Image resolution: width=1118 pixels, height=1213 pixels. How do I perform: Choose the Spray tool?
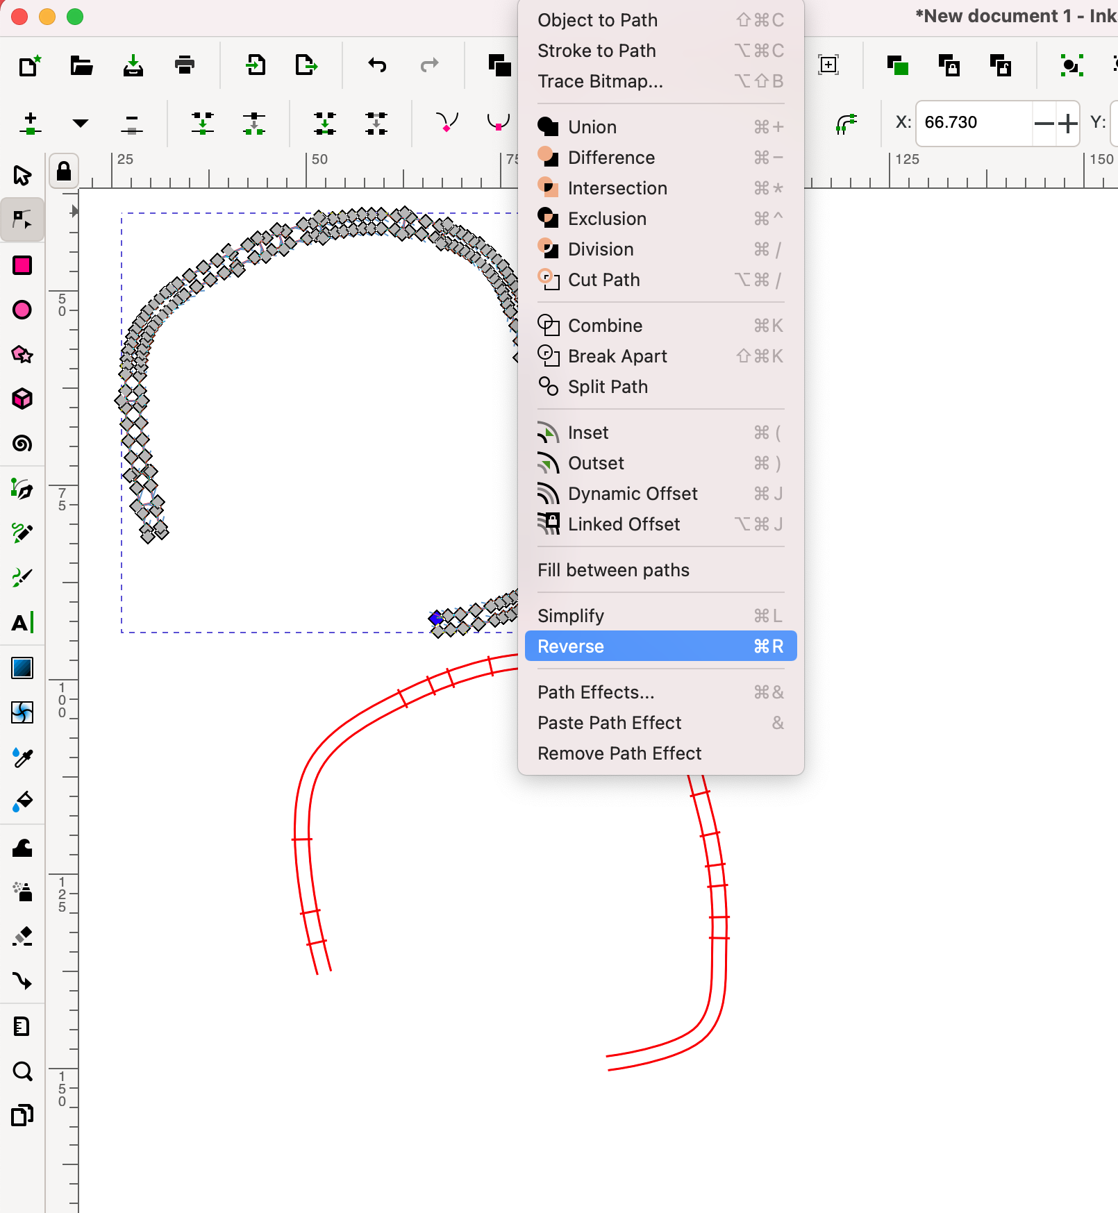tap(22, 892)
